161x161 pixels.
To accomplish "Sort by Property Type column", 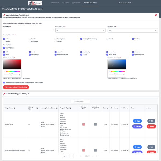I will 70,108.
